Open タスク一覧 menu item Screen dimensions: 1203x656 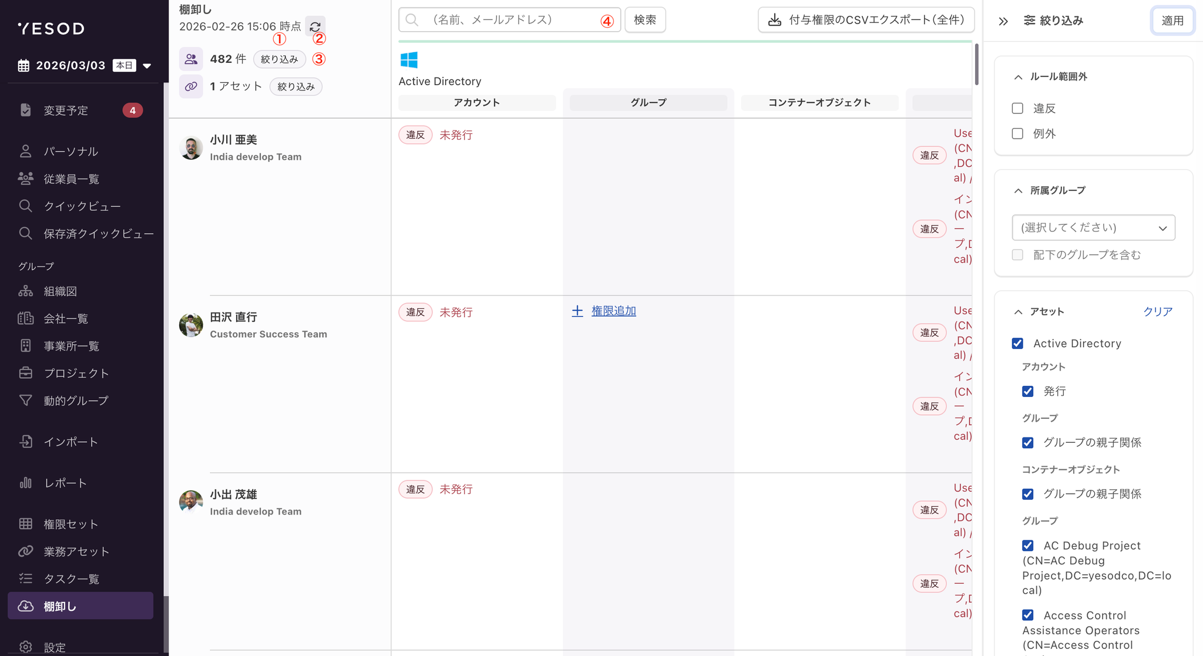pos(71,578)
